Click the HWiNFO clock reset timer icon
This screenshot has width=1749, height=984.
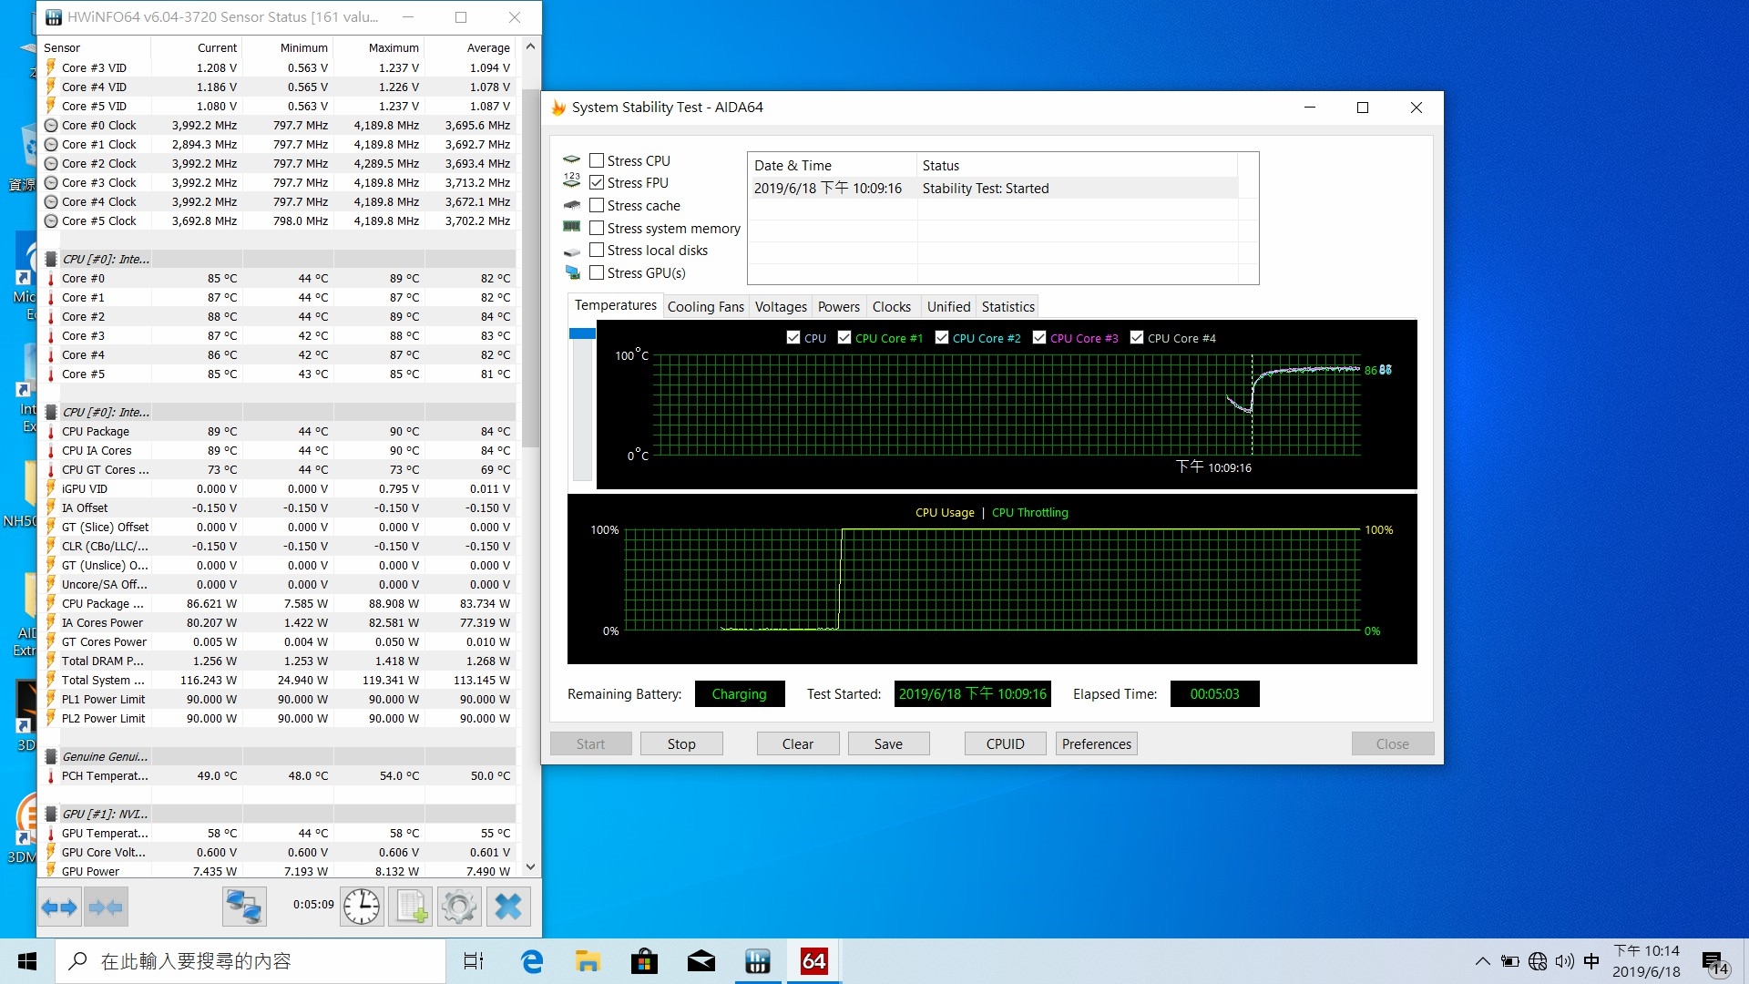pyautogui.click(x=362, y=907)
